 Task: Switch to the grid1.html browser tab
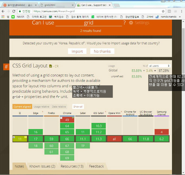pyautogui.click(x=57, y=5)
